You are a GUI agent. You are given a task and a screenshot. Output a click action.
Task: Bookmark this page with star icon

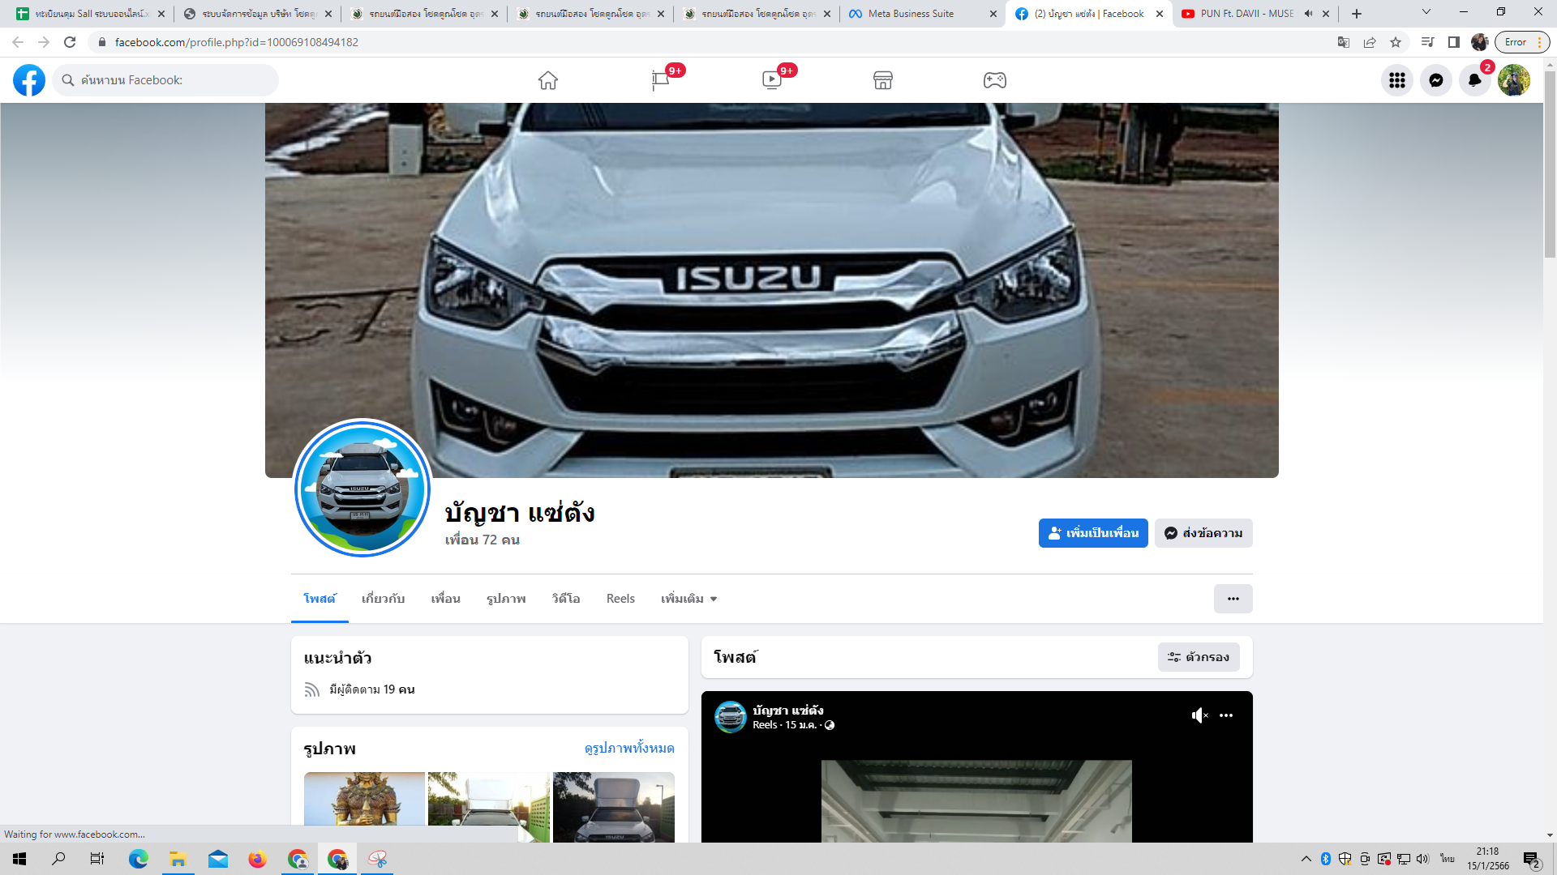tap(1396, 42)
